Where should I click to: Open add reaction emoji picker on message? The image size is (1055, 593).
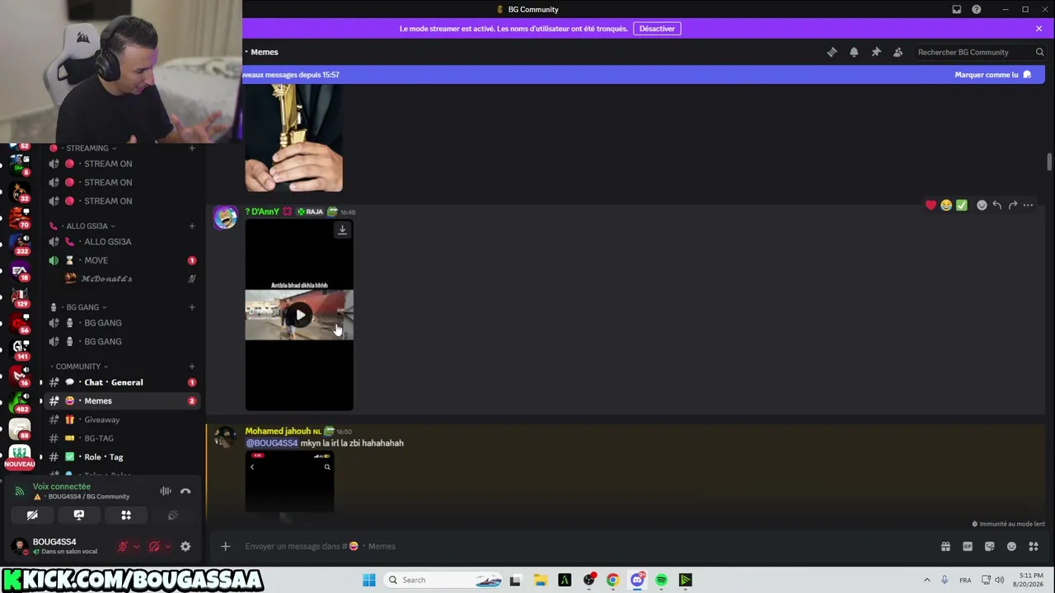[982, 205]
